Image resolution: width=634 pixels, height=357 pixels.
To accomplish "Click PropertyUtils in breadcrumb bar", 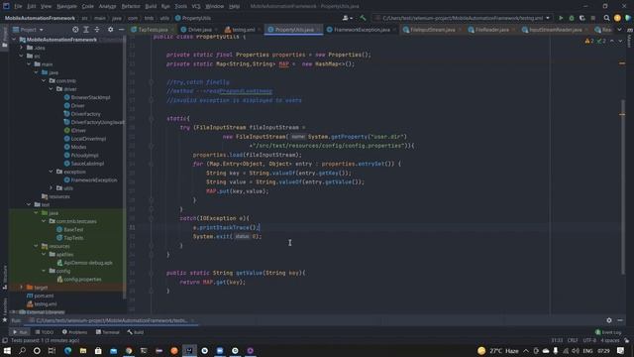I will tap(193, 18).
